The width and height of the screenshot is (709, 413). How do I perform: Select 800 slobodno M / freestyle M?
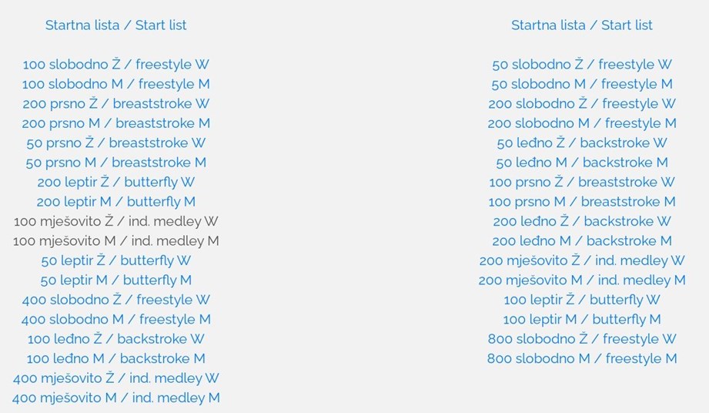click(x=582, y=358)
